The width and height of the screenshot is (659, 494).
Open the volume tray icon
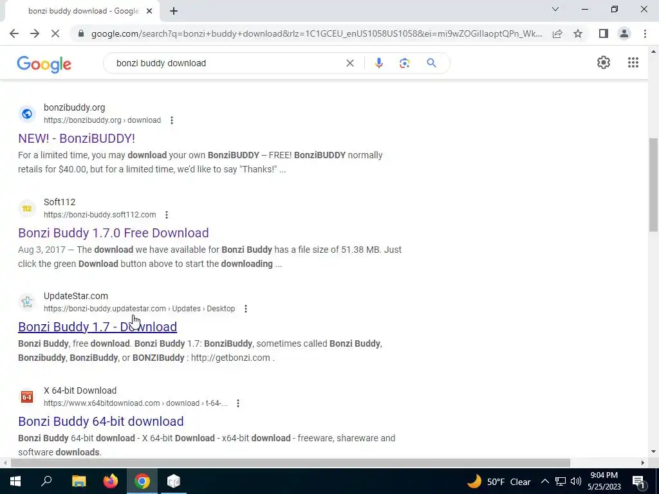(576, 481)
